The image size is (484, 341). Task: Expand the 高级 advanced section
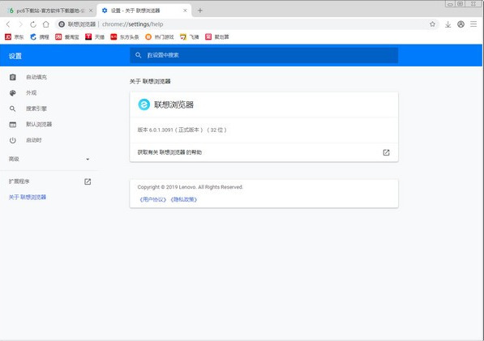click(49, 159)
